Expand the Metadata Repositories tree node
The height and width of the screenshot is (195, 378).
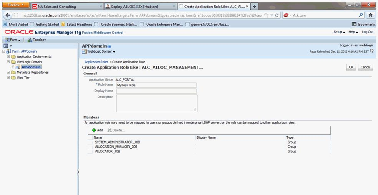(x=8, y=73)
